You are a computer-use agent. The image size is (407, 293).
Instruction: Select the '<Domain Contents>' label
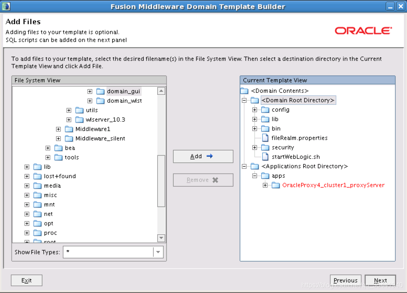[280, 91]
